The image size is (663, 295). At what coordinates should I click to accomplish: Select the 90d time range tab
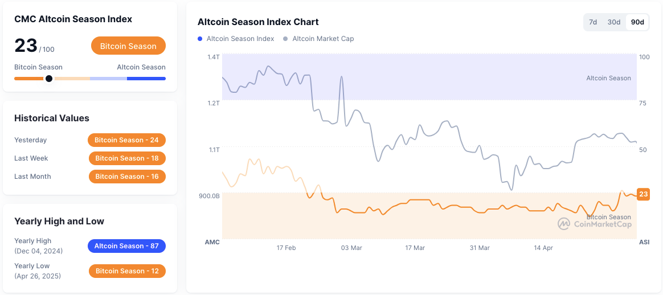click(x=637, y=22)
